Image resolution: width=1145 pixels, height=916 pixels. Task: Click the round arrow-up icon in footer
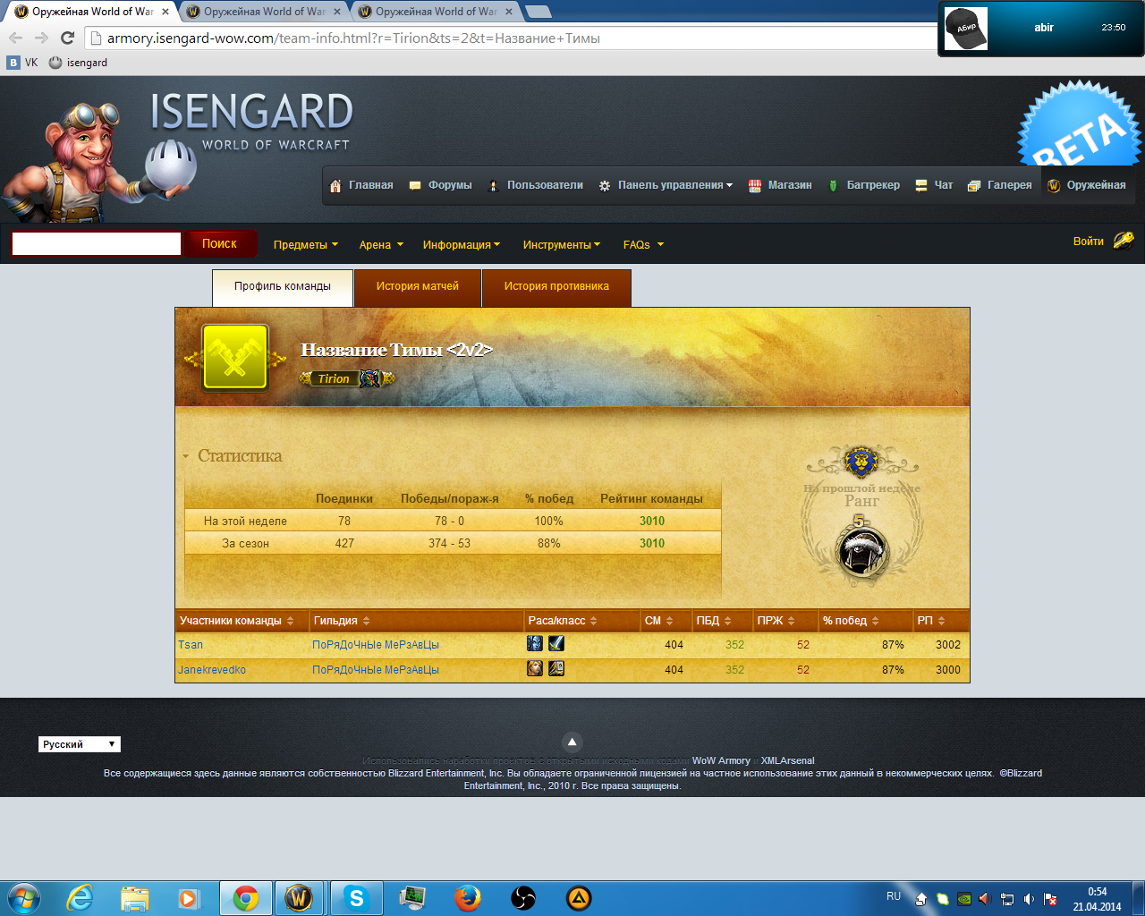[572, 742]
